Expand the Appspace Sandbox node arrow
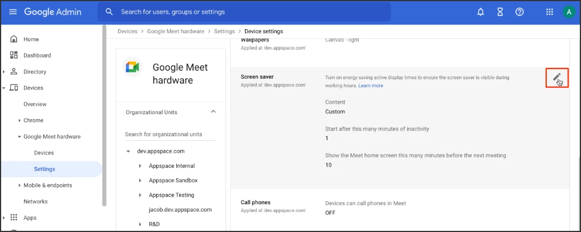 tap(140, 181)
